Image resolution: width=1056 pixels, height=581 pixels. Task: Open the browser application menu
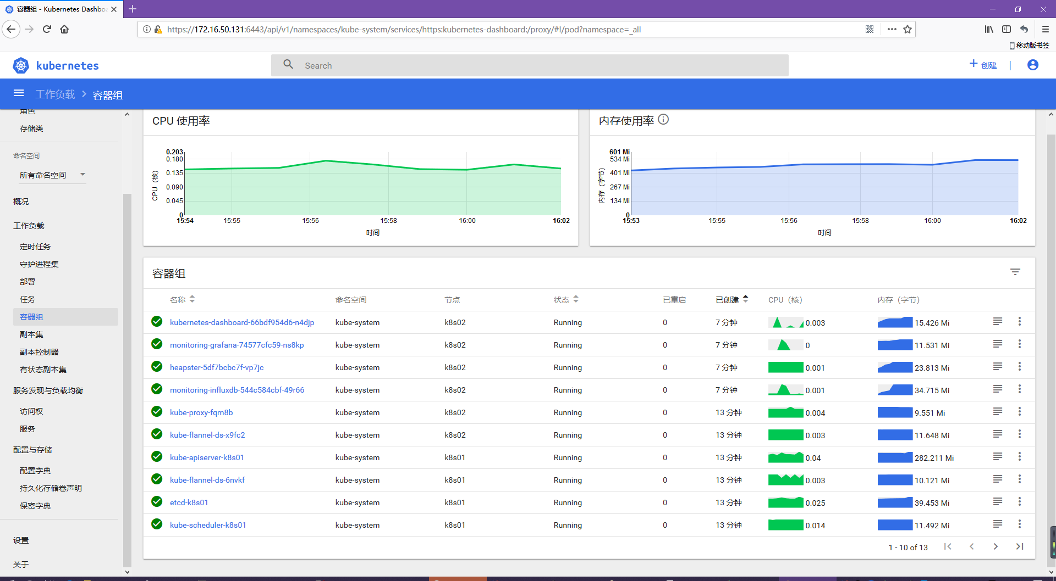point(1046,29)
